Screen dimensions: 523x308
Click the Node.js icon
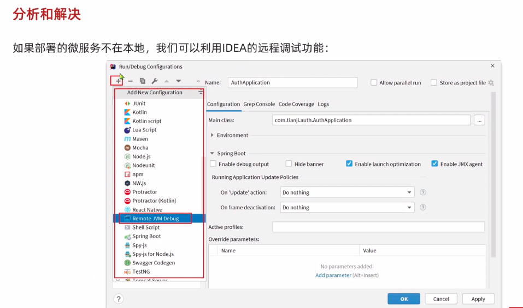point(127,156)
